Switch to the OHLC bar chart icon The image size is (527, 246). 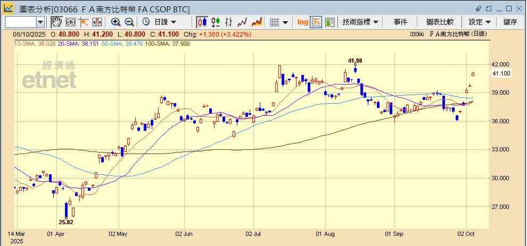[x=229, y=22]
